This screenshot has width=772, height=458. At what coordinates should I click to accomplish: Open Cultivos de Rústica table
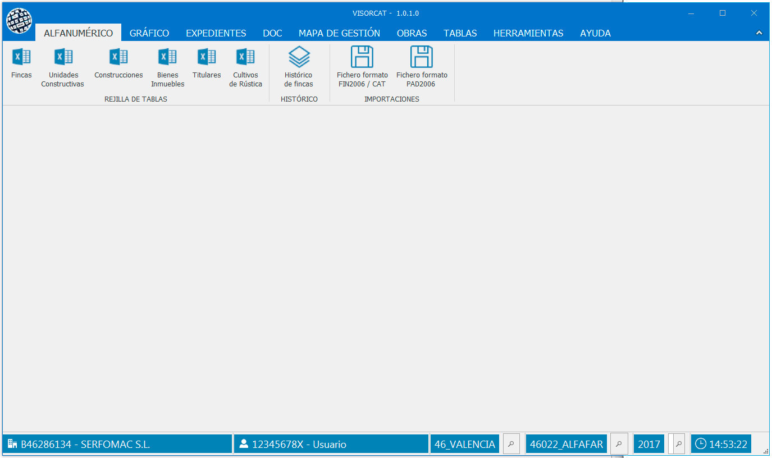[245, 67]
